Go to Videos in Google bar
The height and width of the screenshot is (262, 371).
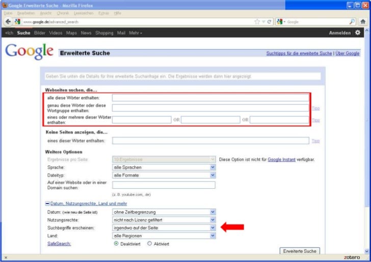pos(56,33)
